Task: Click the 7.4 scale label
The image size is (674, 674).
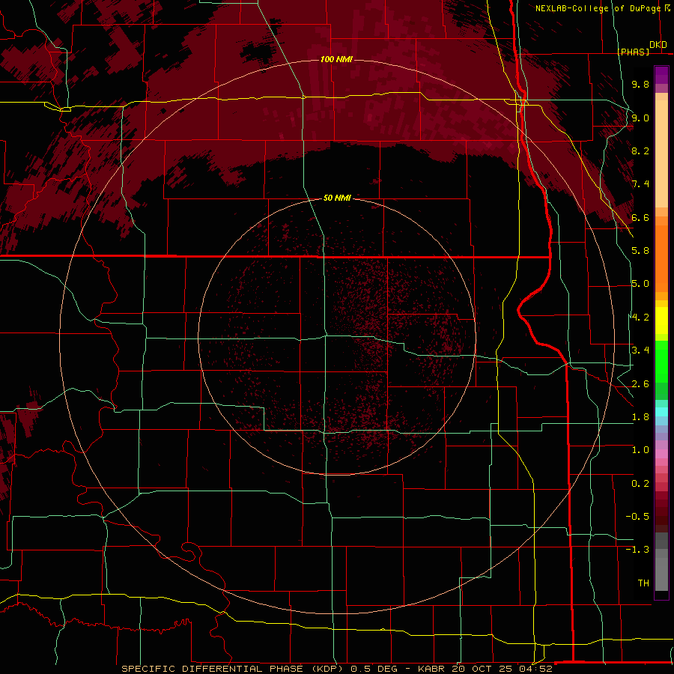Action: 640,184
